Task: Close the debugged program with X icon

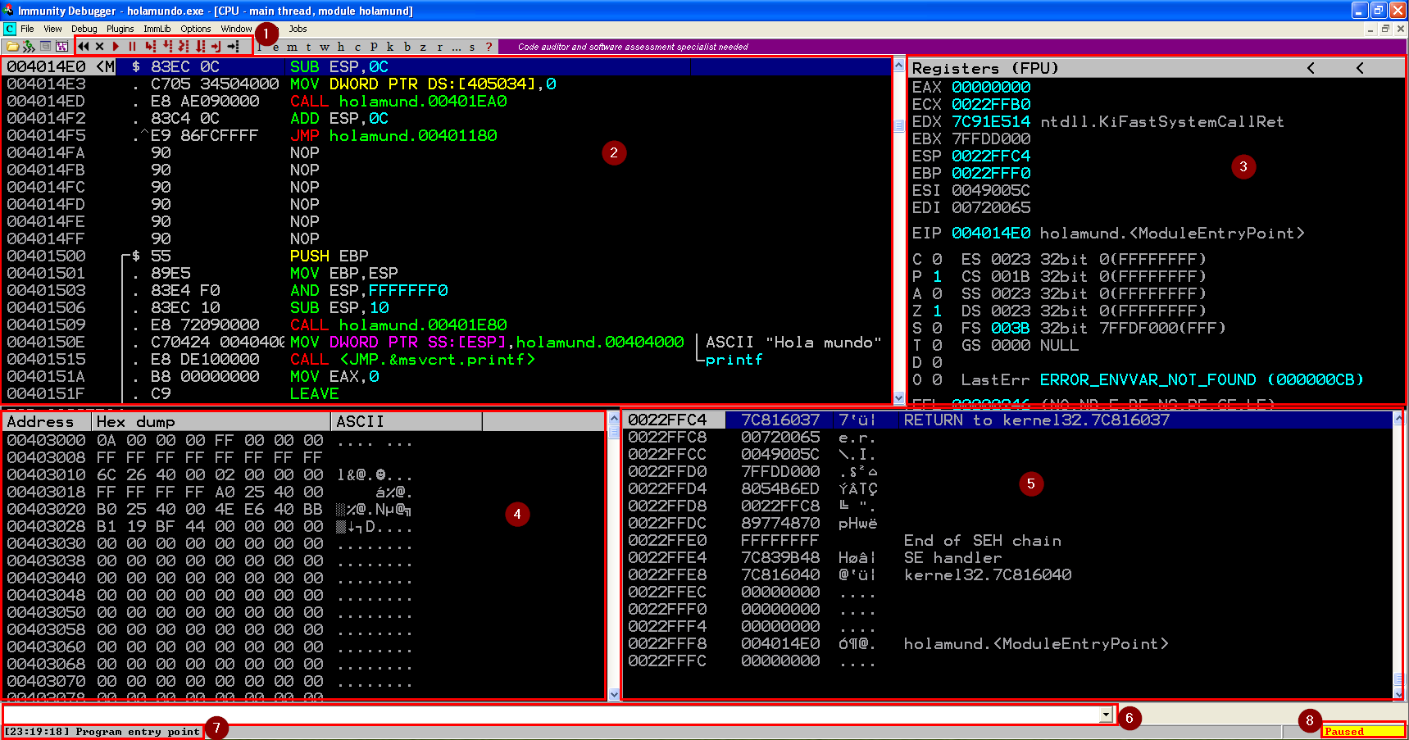Action: click(x=99, y=47)
